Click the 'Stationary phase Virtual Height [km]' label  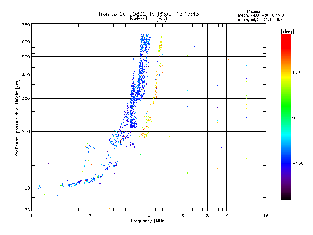pos(17,117)
